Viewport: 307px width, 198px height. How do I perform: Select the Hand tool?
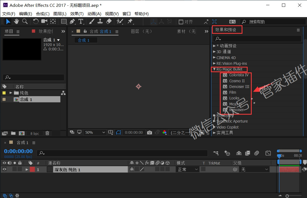coord(16,21)
